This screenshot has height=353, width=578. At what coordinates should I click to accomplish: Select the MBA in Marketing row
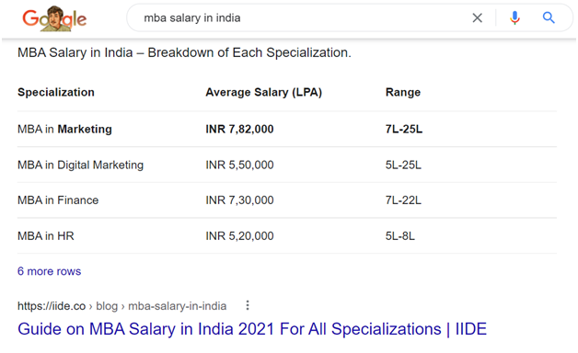(287, 130)
